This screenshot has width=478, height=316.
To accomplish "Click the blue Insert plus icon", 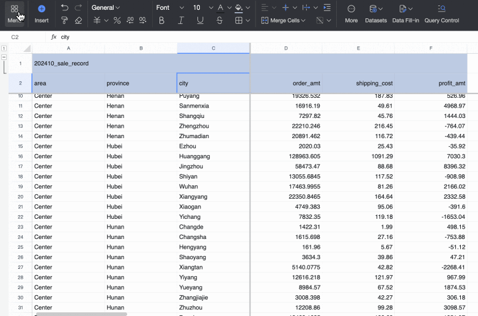I will pyautogui.click(x=42, y=9).
